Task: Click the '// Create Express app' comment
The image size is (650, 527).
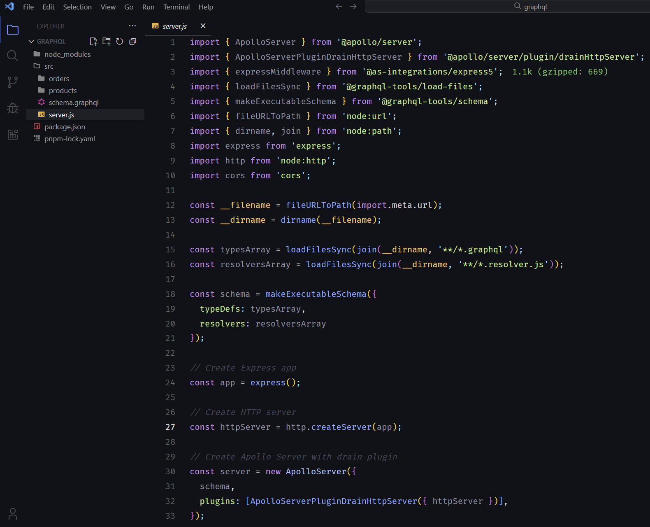Action: (x=243, y=368)
